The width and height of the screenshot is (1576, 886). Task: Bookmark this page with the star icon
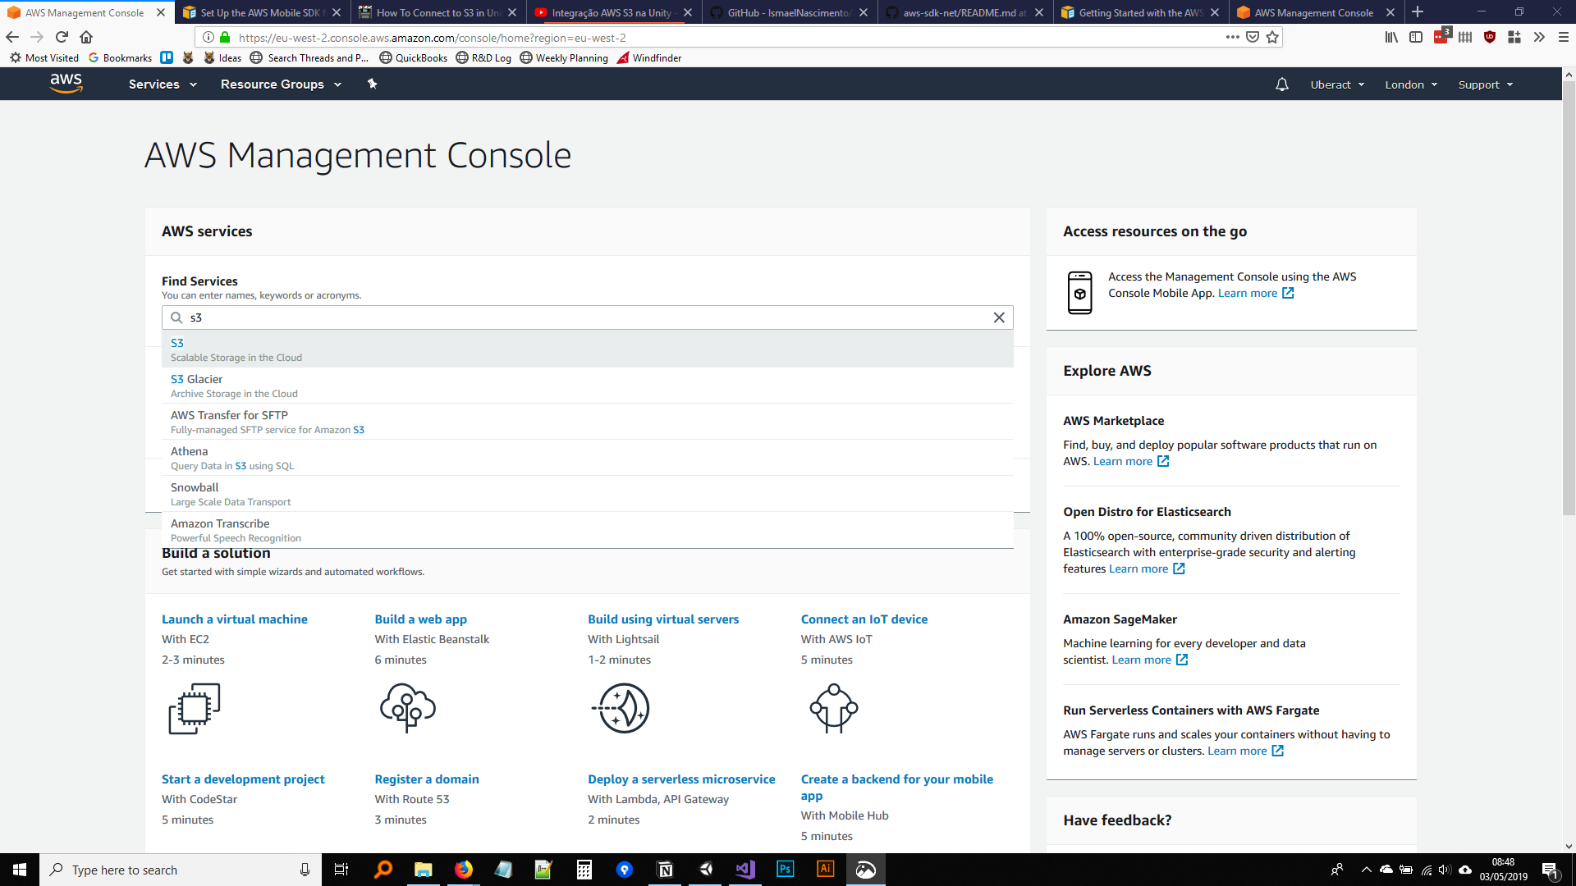click(1272, 37)
